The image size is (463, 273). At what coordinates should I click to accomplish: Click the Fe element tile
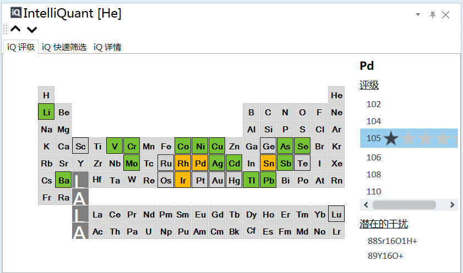click(166, 146)
